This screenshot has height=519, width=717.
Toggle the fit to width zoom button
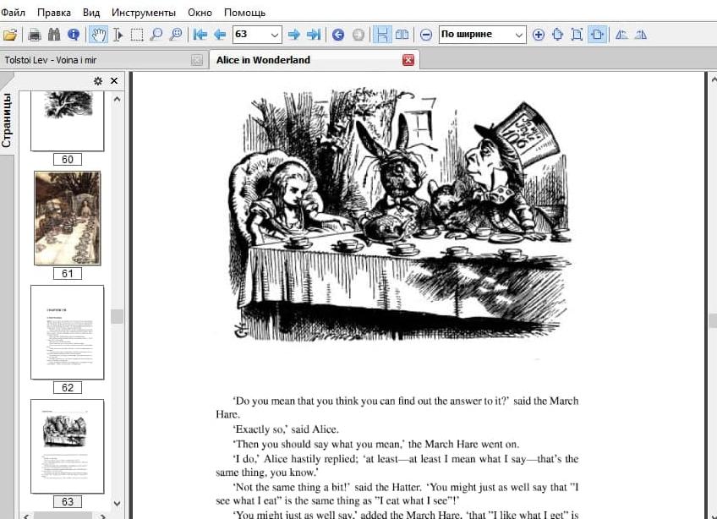597,35
